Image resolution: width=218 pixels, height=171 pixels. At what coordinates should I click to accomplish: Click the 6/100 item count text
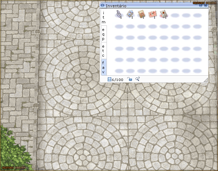pyautogui.click(x=118, y=80)
